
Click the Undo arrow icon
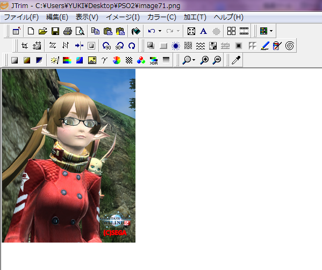pyautogui.click(x=152, y=31)
